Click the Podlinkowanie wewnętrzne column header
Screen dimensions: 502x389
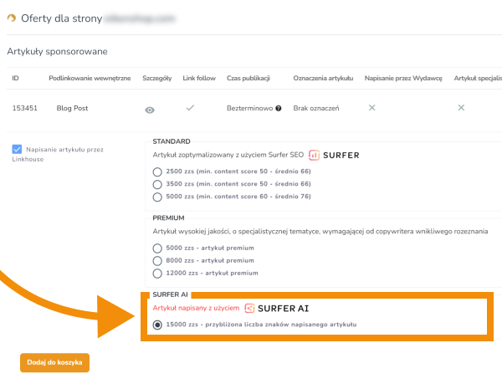[x=90, y=78]
